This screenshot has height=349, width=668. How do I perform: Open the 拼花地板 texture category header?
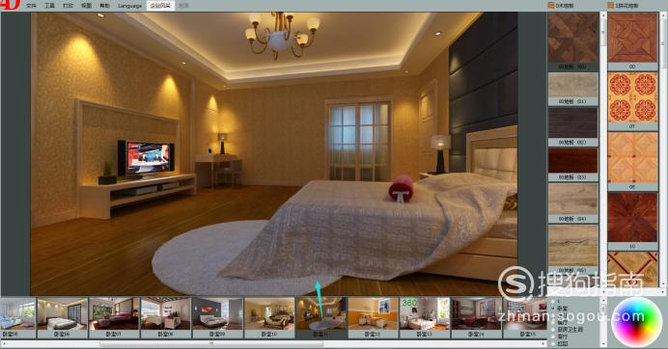point(624,6)
